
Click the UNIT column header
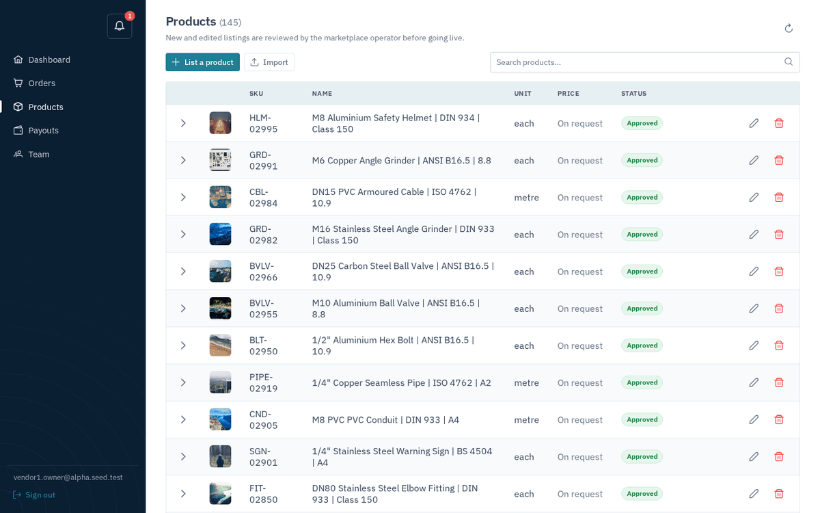523,93
